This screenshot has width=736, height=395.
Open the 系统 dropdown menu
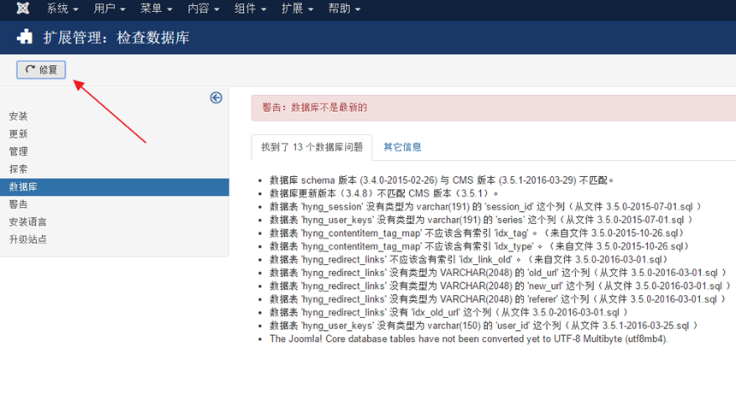point(62,9)
